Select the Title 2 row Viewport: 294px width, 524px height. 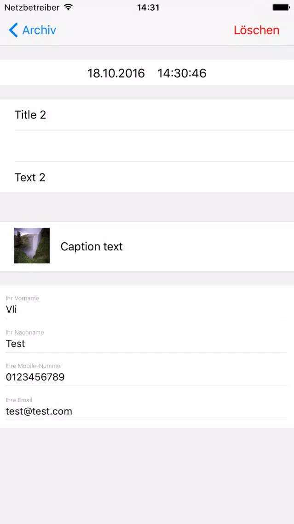(147, 114)
